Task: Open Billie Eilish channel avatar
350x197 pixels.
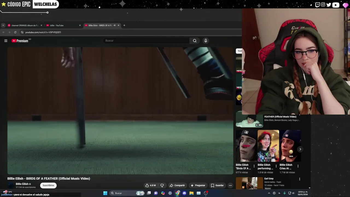Action: point(10,186)
